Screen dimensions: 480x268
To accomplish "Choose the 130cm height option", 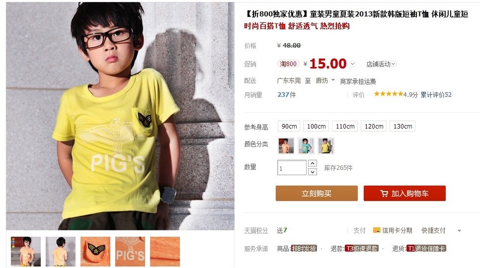I will (x=403, y=126).
